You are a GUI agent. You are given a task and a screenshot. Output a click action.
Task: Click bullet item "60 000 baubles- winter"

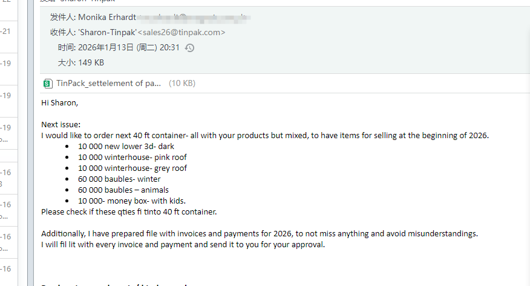tap(119, 179)
